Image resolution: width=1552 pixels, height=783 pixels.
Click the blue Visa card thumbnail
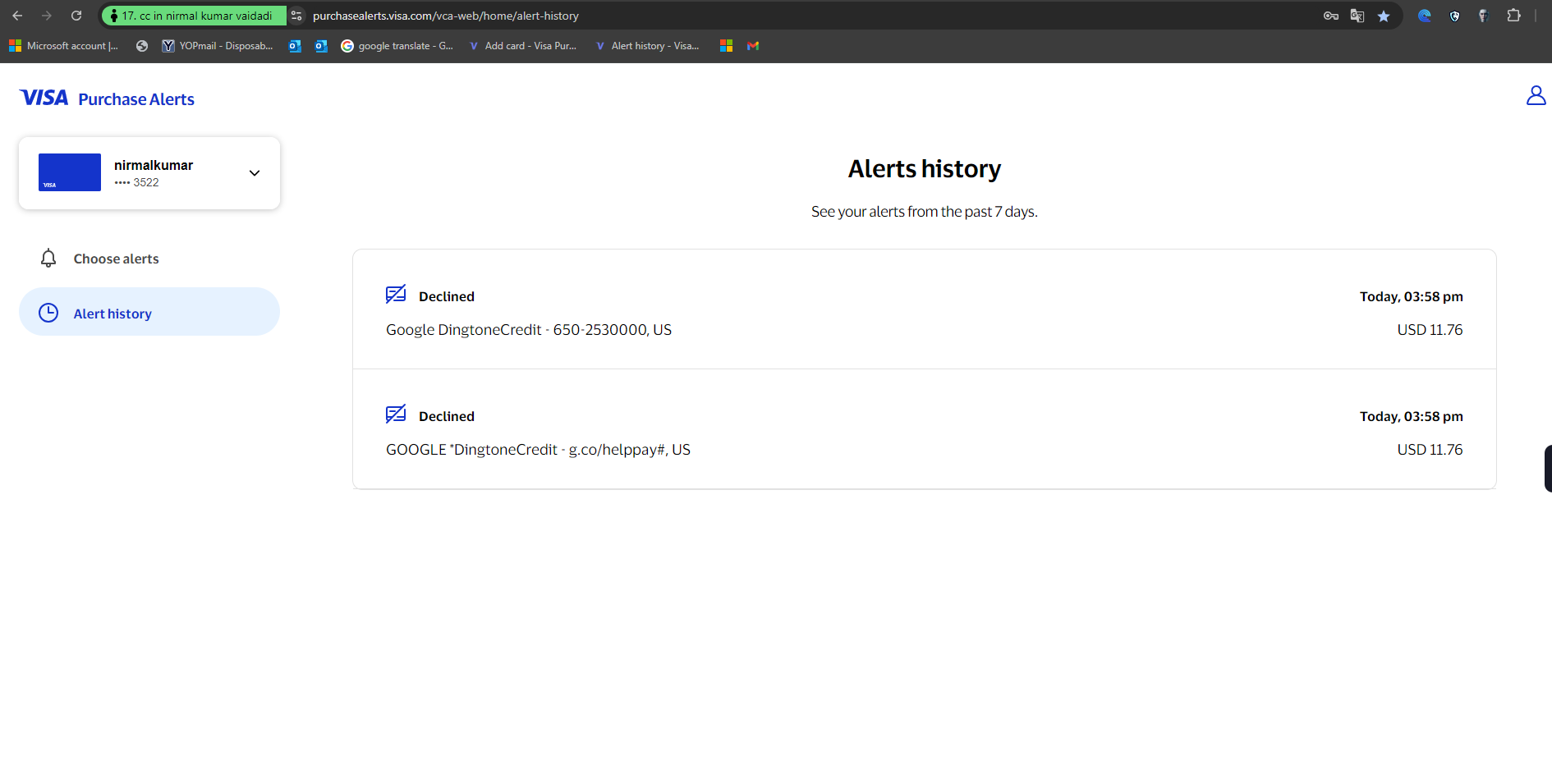[x=70, y=172]
